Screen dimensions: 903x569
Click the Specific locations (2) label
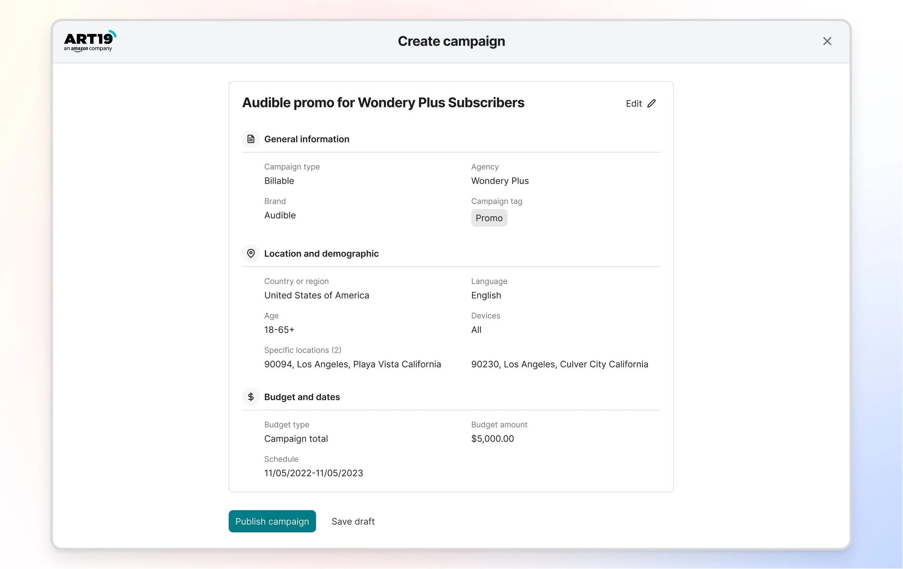click(x=303, y=350)
